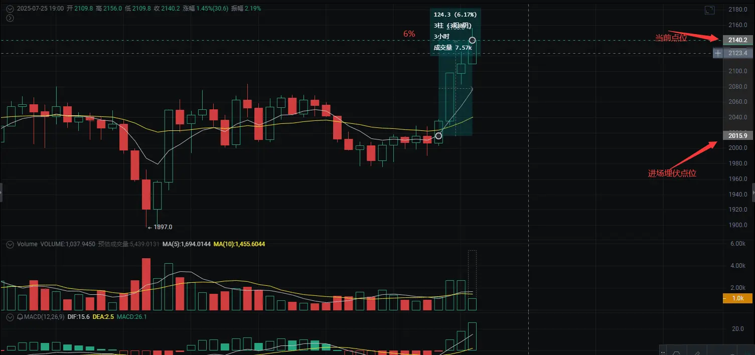Screen dimensions: 755x355
Task: Click the yellow DEA:2.5 value
Action: 103,317
